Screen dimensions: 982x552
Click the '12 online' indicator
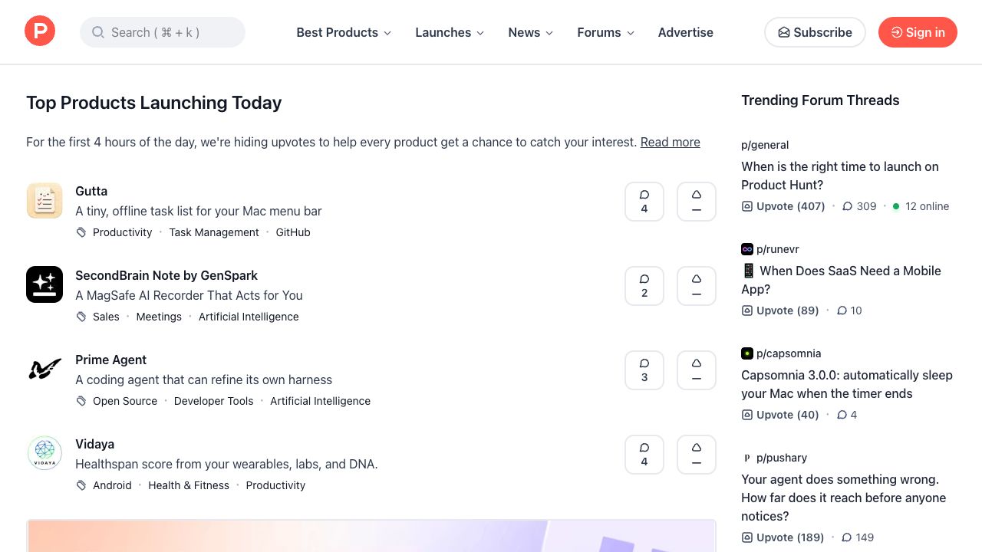tap(921, 206)
